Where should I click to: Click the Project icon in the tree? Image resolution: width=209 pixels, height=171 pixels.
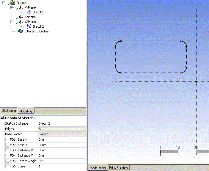pos(12,3)
